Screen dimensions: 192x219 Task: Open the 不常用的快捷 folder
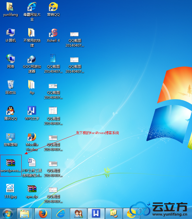point(32,37)
